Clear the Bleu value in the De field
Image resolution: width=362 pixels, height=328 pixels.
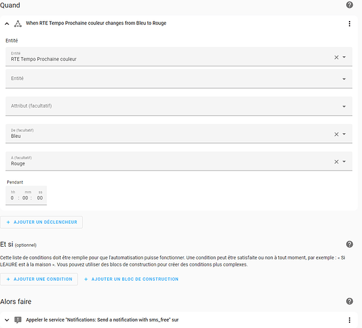pyautogui.click(x=336, y=134)
